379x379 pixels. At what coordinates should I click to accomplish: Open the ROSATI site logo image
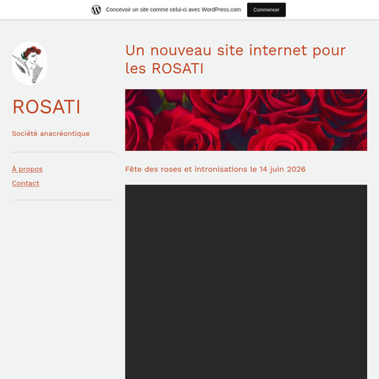29,63
